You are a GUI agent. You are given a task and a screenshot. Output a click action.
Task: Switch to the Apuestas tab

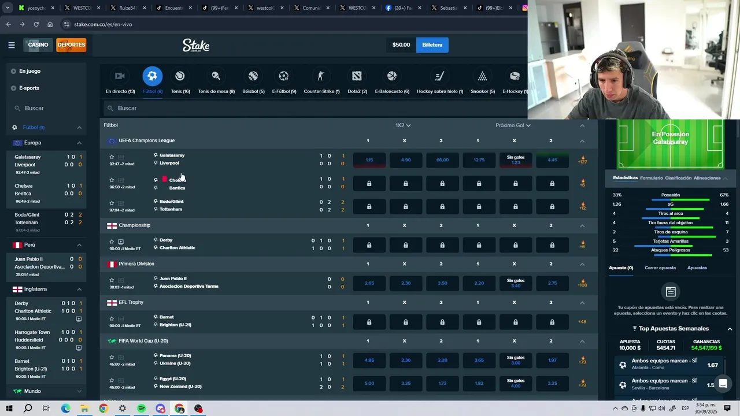[697, 268]
